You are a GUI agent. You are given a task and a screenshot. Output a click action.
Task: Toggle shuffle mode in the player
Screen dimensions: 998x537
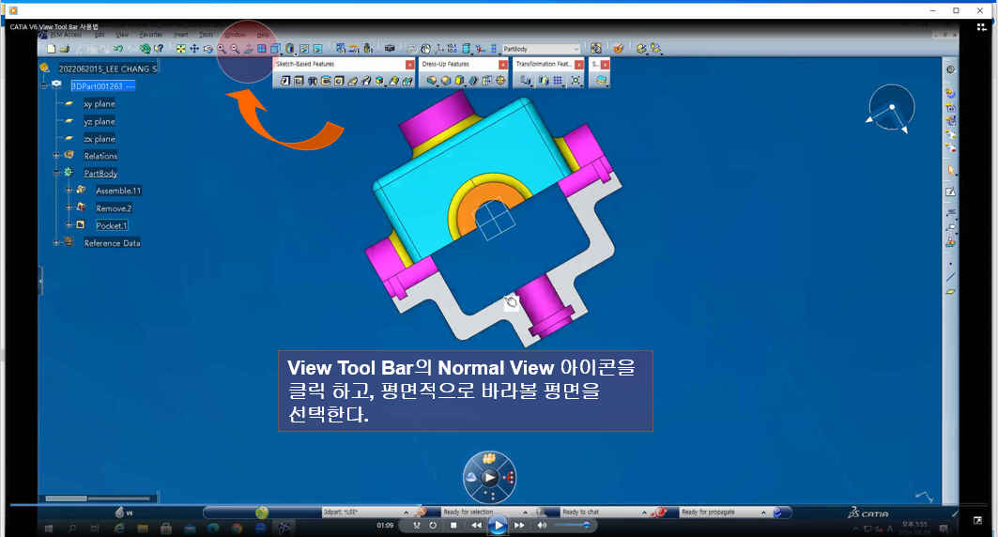(x=417, y=526)
